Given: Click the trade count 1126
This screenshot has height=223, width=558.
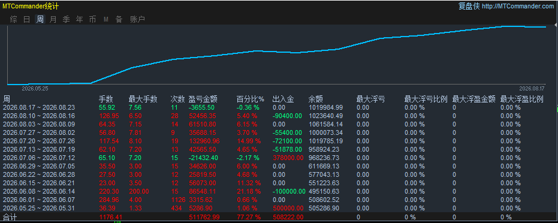Looking at the screenshot, I should click(x=178, y=200).
